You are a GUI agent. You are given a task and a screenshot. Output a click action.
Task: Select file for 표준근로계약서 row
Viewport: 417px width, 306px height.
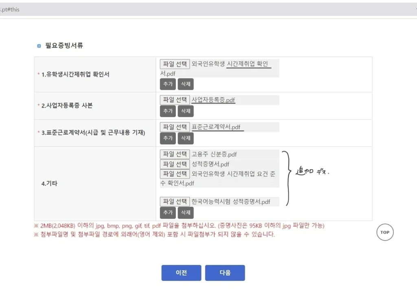pos(175,127)
